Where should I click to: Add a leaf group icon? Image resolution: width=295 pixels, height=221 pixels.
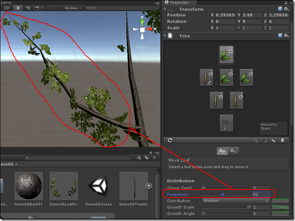click(255, 140)
